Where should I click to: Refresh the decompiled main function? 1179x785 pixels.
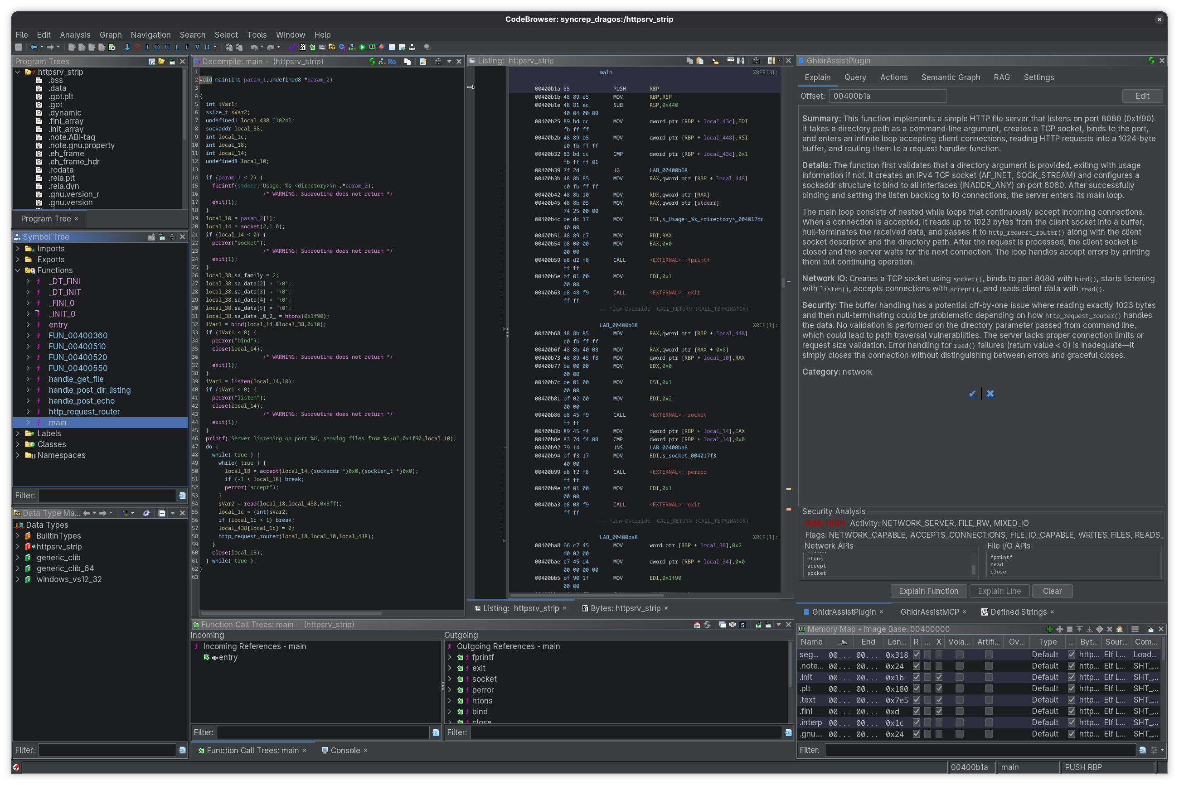372,62
